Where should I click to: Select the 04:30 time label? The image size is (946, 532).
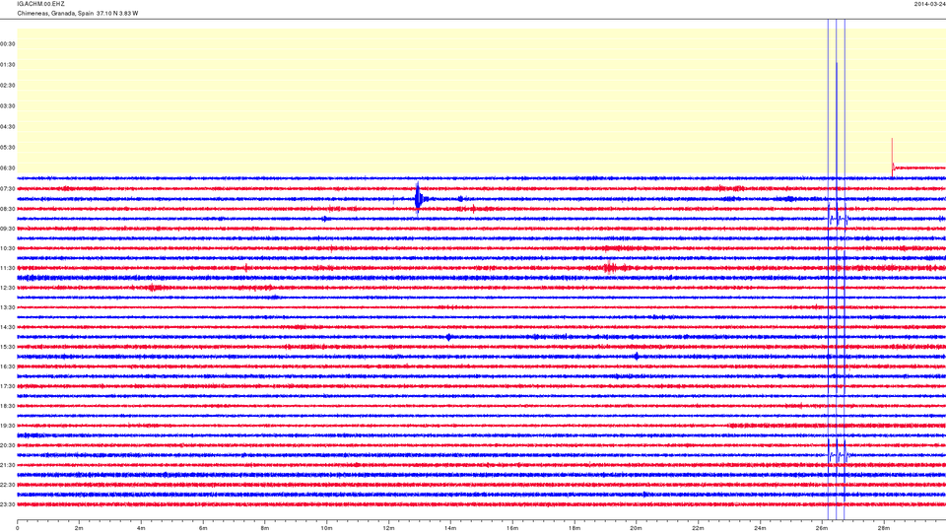[8, 127]
